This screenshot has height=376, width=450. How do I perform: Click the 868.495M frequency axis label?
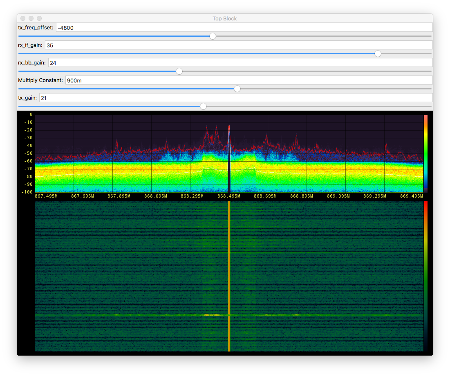pyautogui.click(x=229, y=196)
